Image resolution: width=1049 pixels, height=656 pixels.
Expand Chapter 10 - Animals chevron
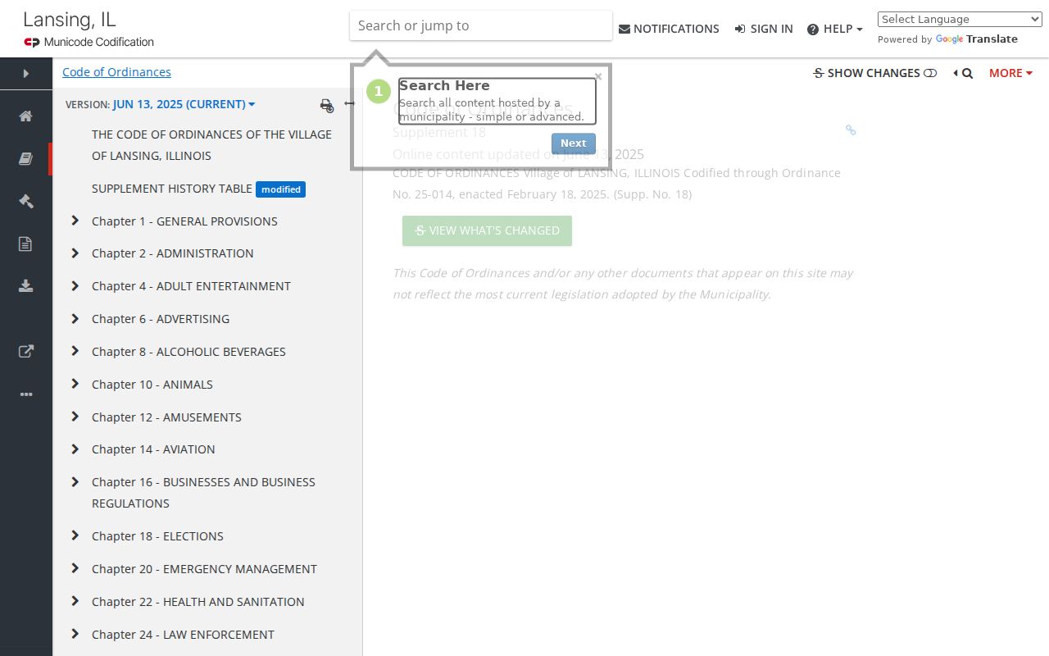(75, 384)
